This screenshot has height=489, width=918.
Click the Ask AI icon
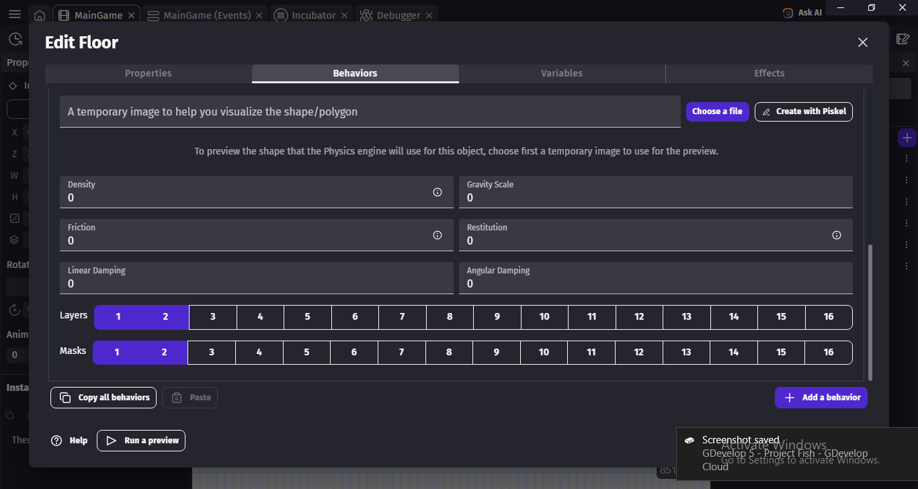click(788, 13)
